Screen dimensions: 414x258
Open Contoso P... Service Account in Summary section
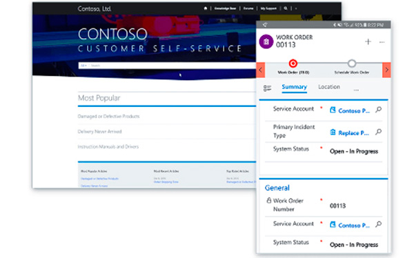(354, 110)
